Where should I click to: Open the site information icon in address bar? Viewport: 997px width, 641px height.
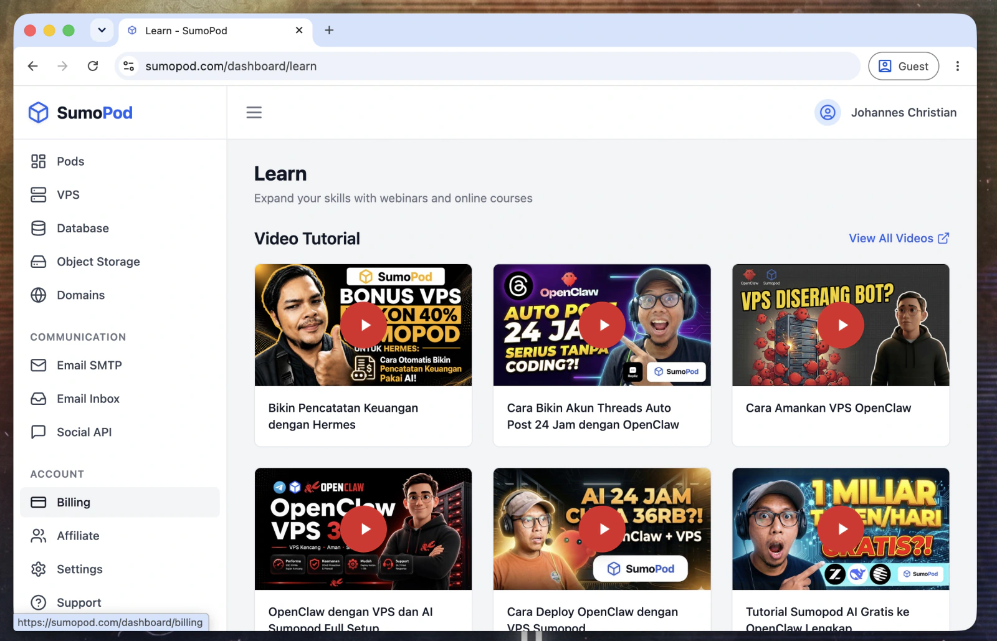(129, 66)
